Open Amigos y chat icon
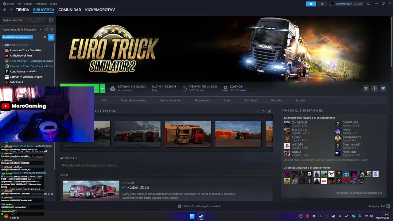The image size is (393, 221). point(388,206)
